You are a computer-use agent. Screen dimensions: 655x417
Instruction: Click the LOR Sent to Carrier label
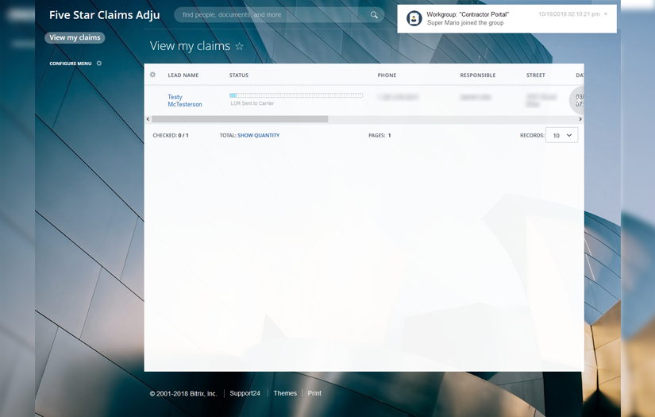(252, 103)
